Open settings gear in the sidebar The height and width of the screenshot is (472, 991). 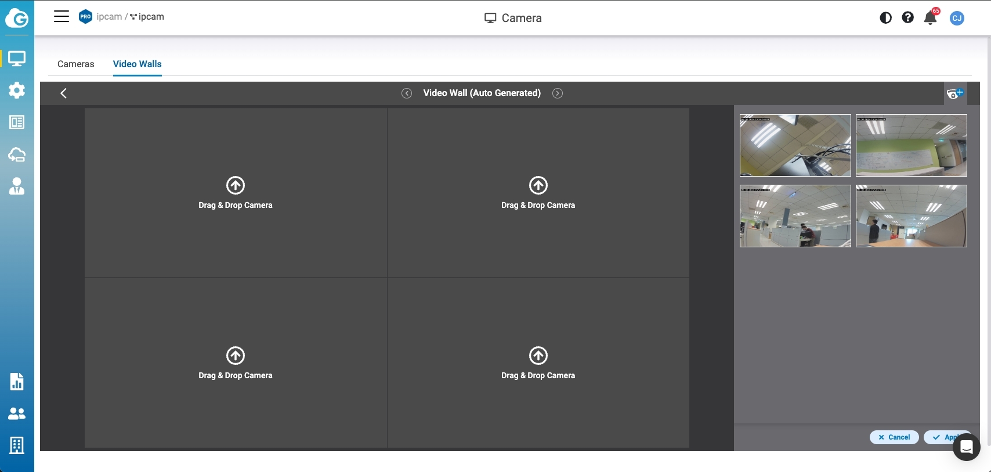point(17,90)
